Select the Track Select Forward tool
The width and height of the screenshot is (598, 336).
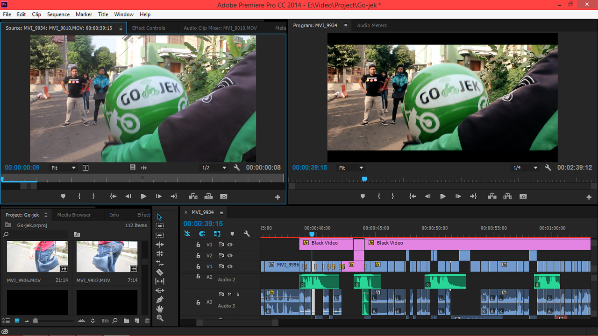tap(160, 226)
